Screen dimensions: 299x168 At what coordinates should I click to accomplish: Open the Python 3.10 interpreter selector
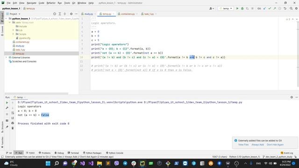point(244,157)
